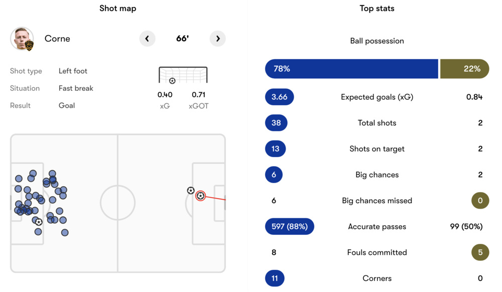The height and width of the screenshot is (292, 502).
Task: Click the ball marker inside the goal-mouth diagram
Action: click(x=172, y=81)
